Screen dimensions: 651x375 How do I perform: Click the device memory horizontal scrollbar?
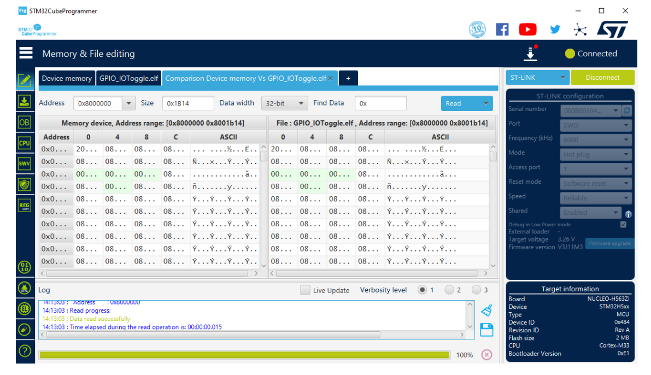pos(147,273)
